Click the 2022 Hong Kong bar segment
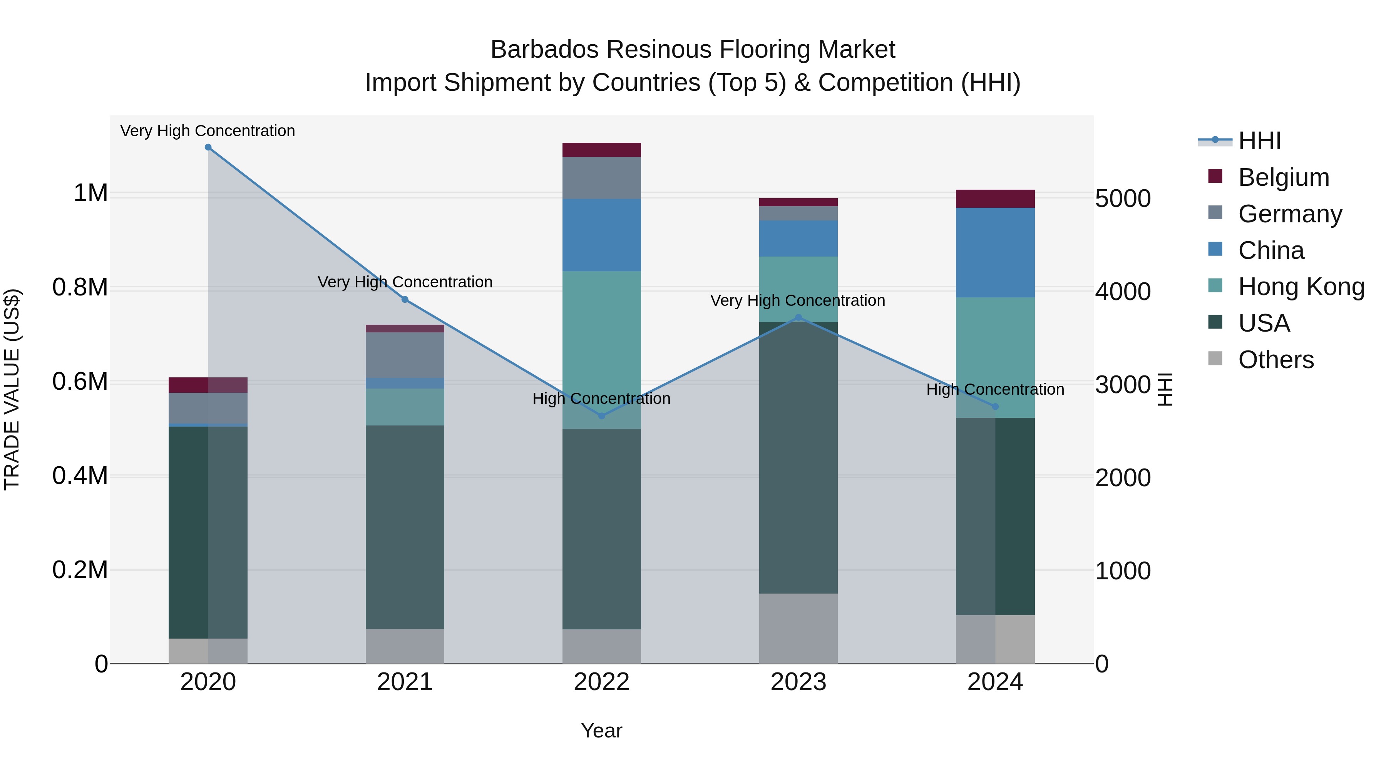 coord(601,350)
